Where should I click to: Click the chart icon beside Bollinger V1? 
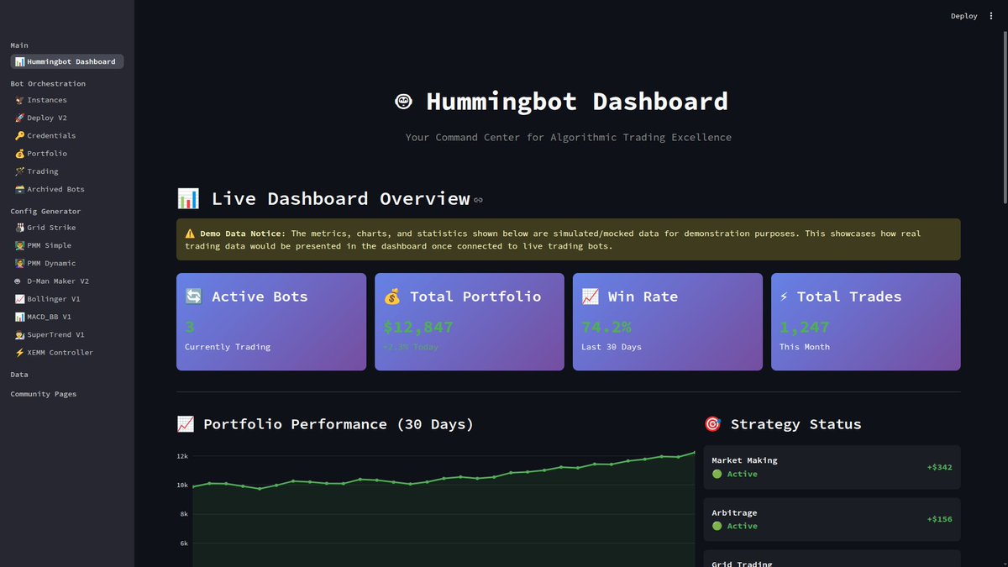tap(19, 299)
